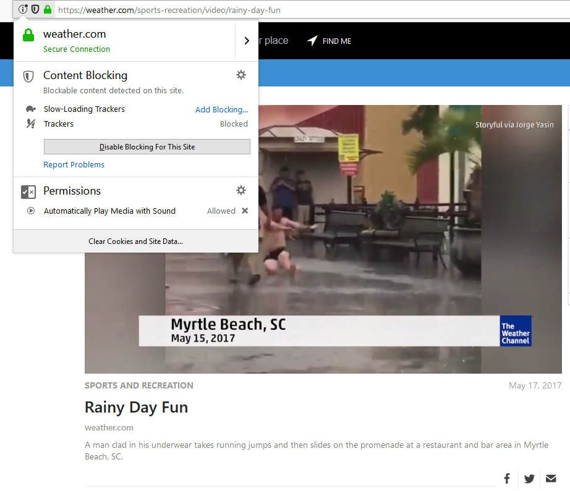This screenshot has width=570, height=491.
Task: Click the May 17, 2017 date
Action: pos(535,385)
